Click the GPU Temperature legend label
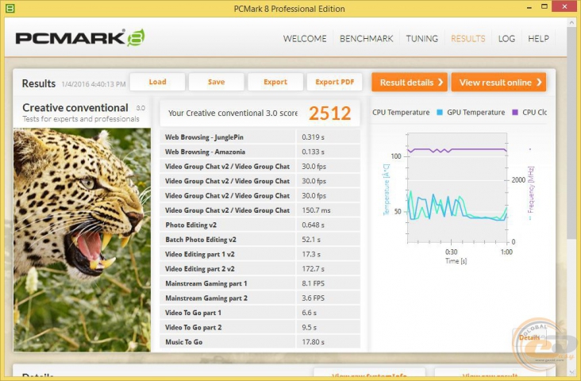 click(475, 112)
